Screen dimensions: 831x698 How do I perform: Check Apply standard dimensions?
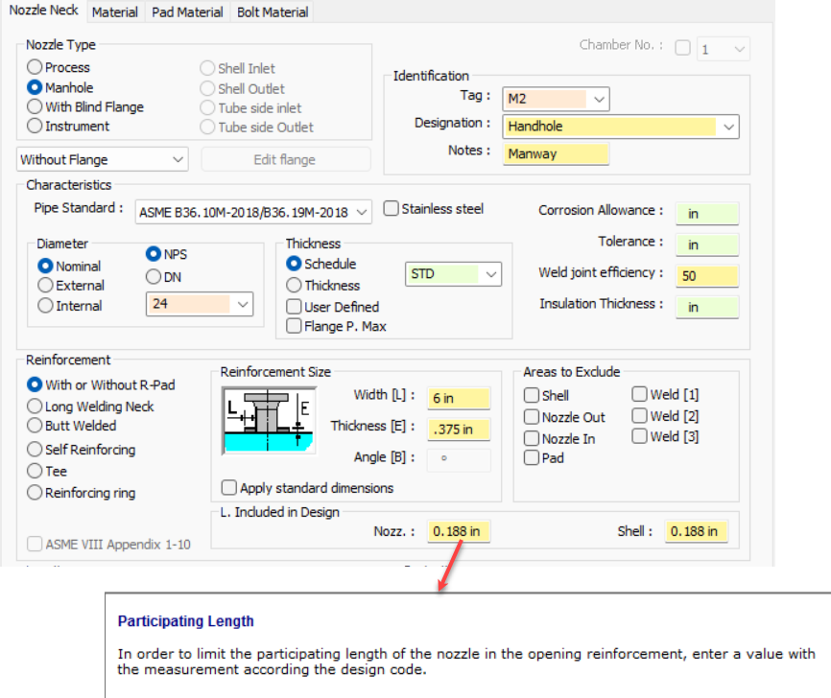(x=307, y=488)
